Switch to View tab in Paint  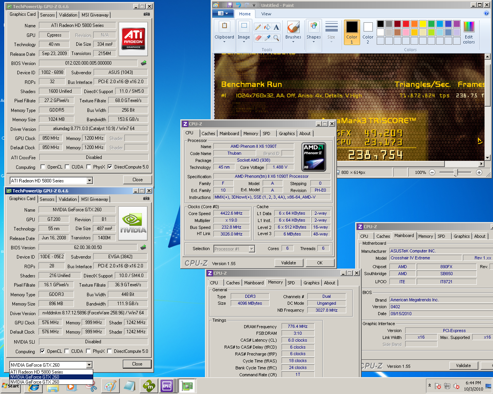pyautogui.click(x=266, y=14)
